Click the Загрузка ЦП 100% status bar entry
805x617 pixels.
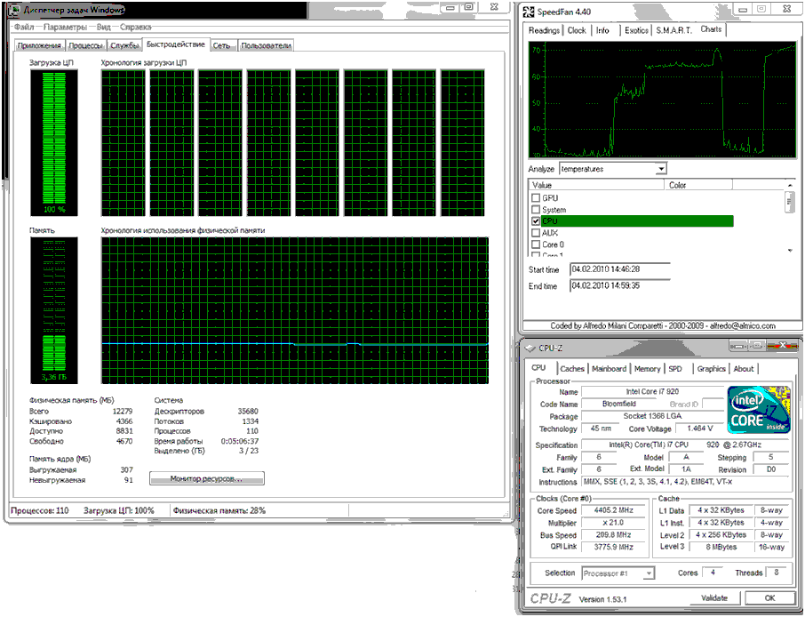pos(118,510)
